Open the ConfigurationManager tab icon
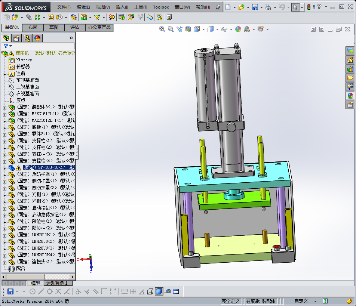The image size is (356, 306). click(27, 38)
